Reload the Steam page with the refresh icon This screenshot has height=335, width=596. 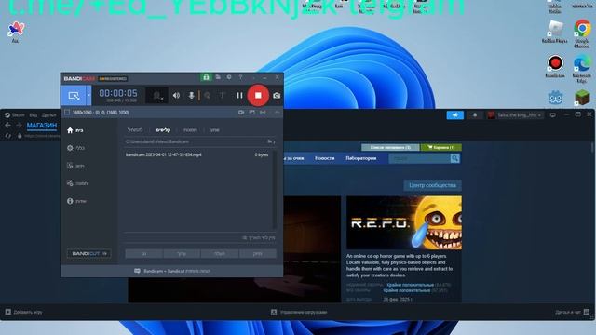(x=8, y=136)
